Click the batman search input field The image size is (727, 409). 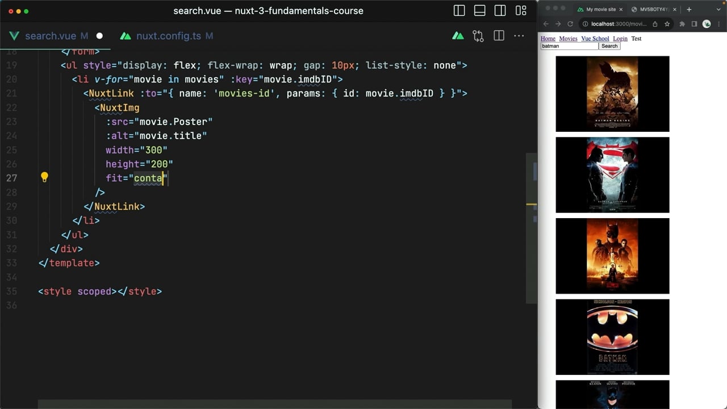570,46
